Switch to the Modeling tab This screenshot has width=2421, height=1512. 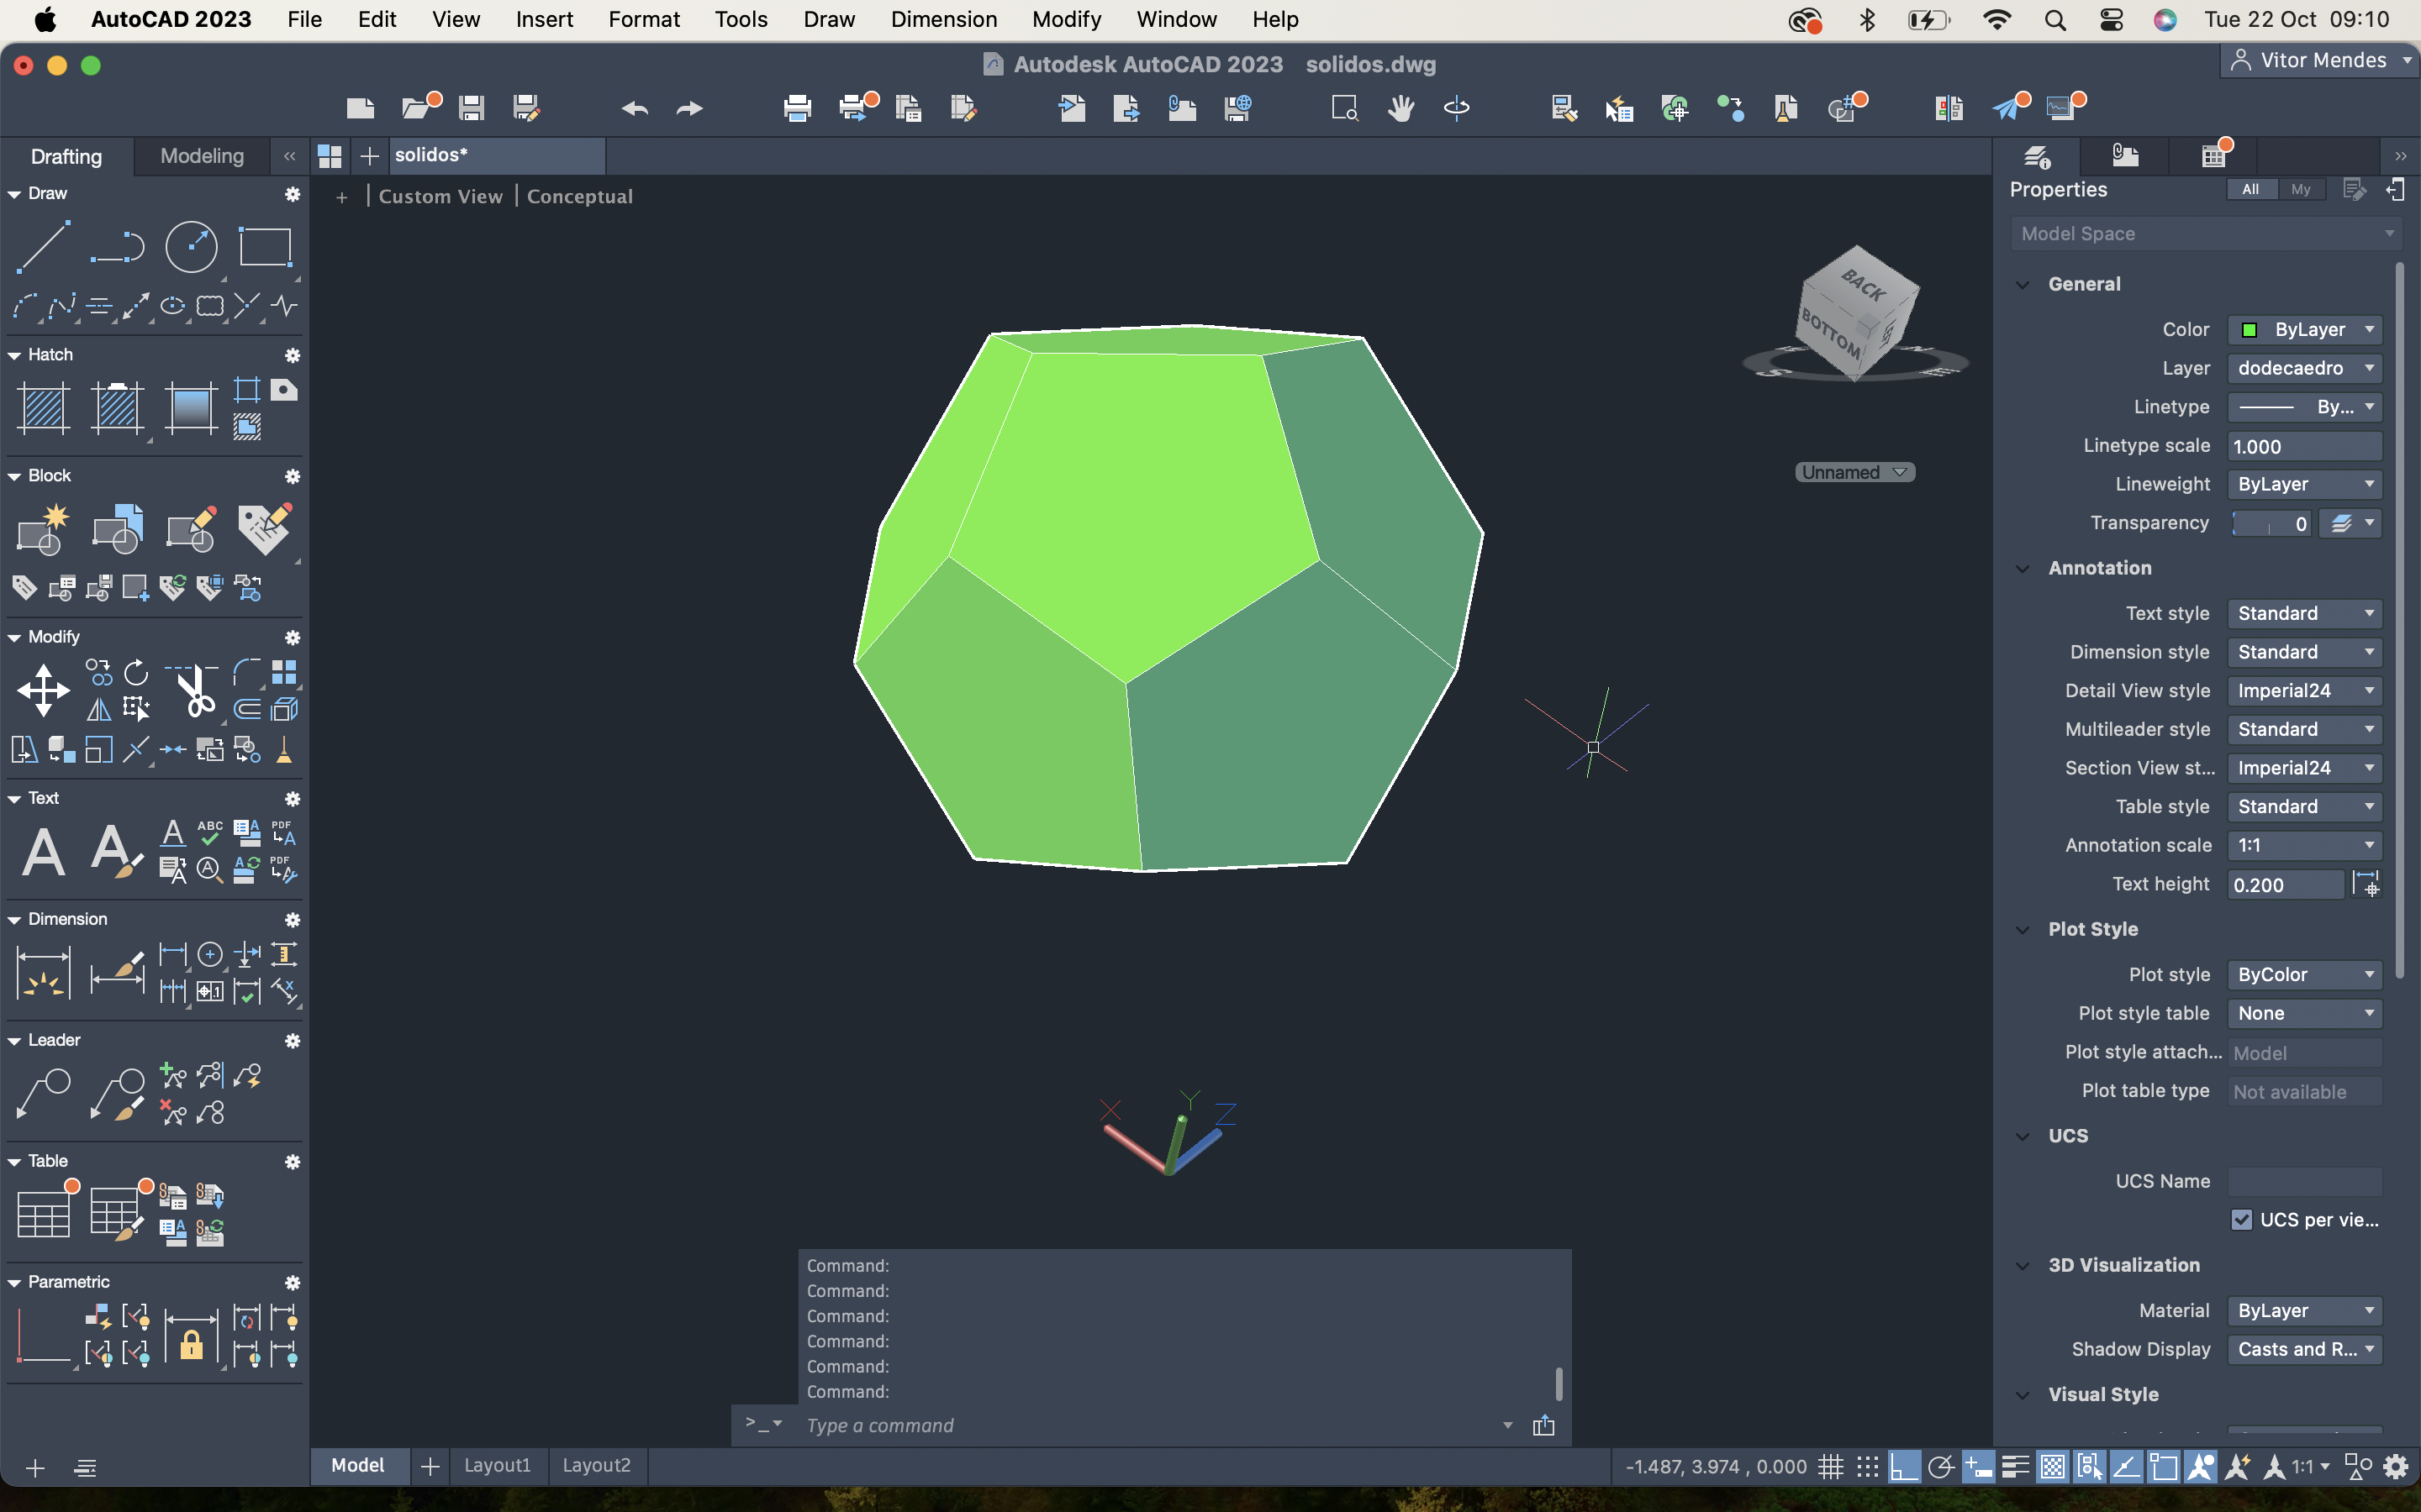click(201, 156)
